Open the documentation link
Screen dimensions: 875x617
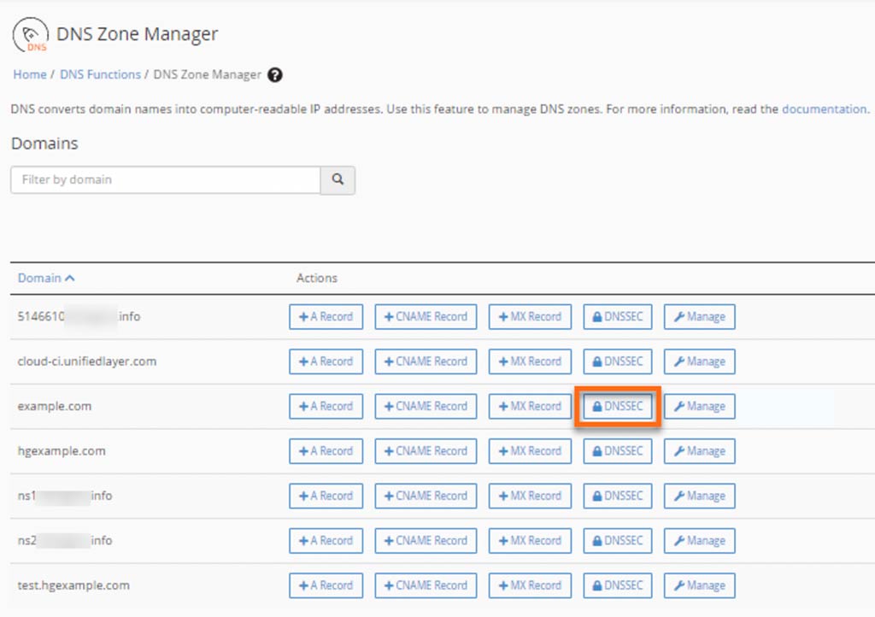click(823, 109)
